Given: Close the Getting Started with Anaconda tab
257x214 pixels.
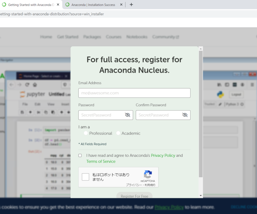Looking at the screenshot, I should click(x=58, y=5).
